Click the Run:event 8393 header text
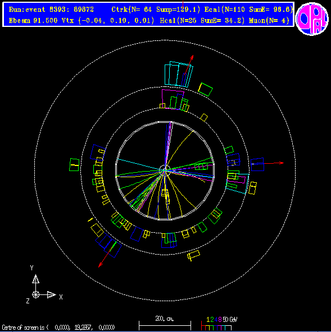This screenshot has height=332, width=331. point(51,10)
